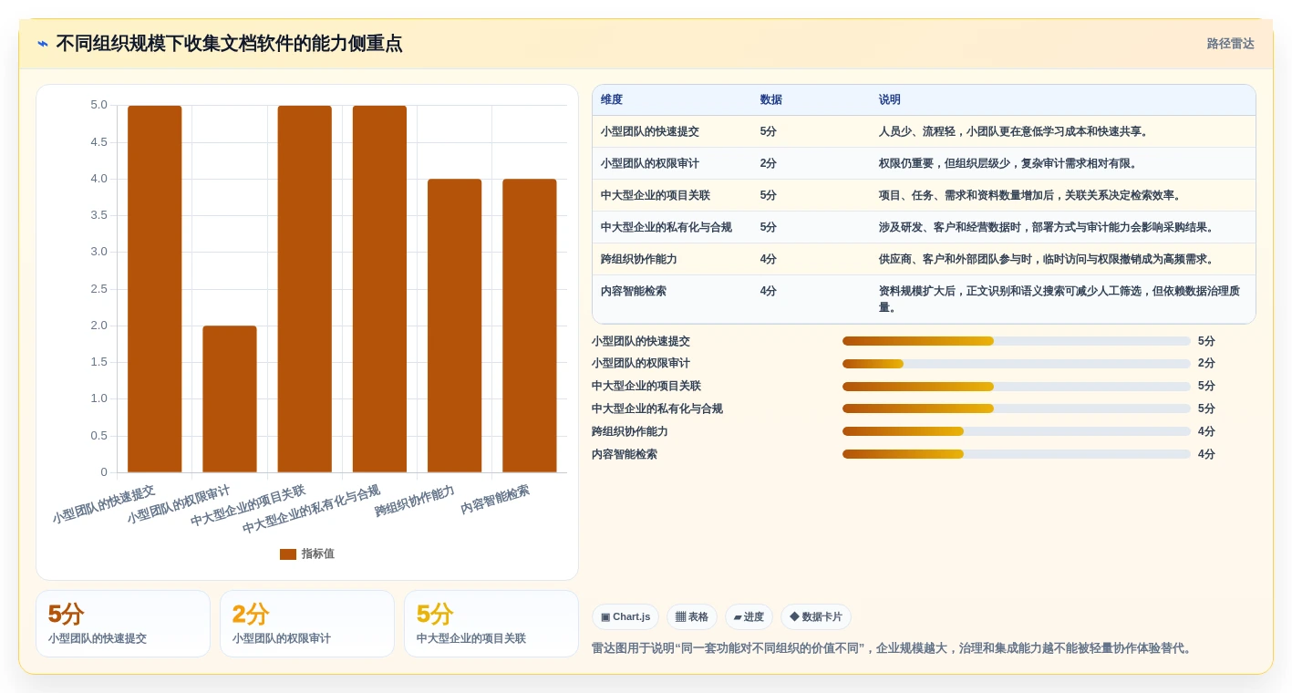Click the x-axis label 内容智能检索
Image resolution: width=1292 pixels, height=693 pixels.
click(x=495, y=499)
